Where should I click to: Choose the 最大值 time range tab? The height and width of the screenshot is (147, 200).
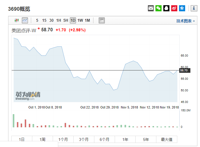pyautogui.click(x=167, y=139)
